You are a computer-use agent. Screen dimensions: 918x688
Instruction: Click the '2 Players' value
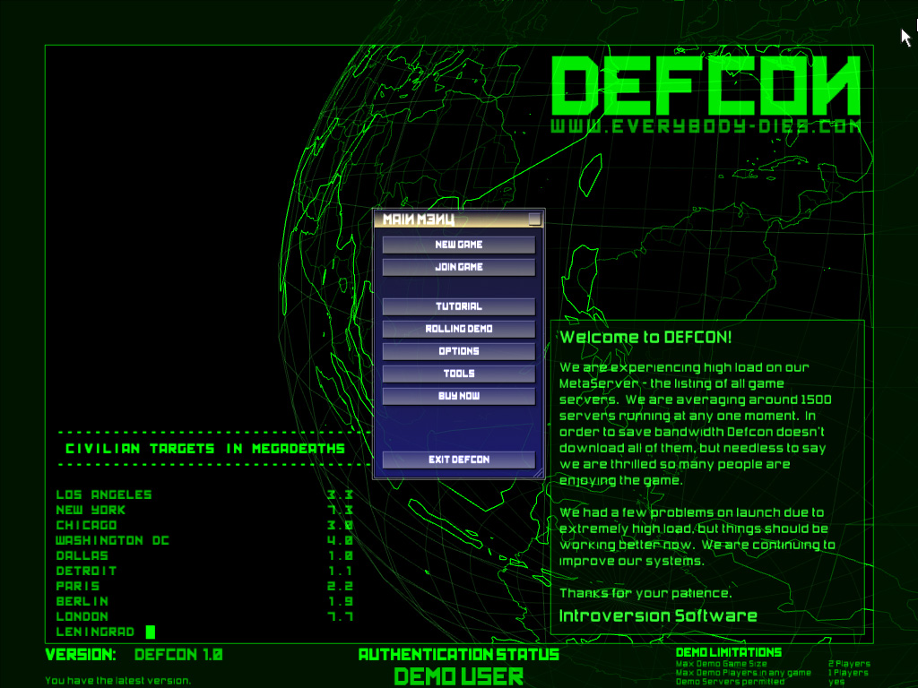click(x=849, y=664)
